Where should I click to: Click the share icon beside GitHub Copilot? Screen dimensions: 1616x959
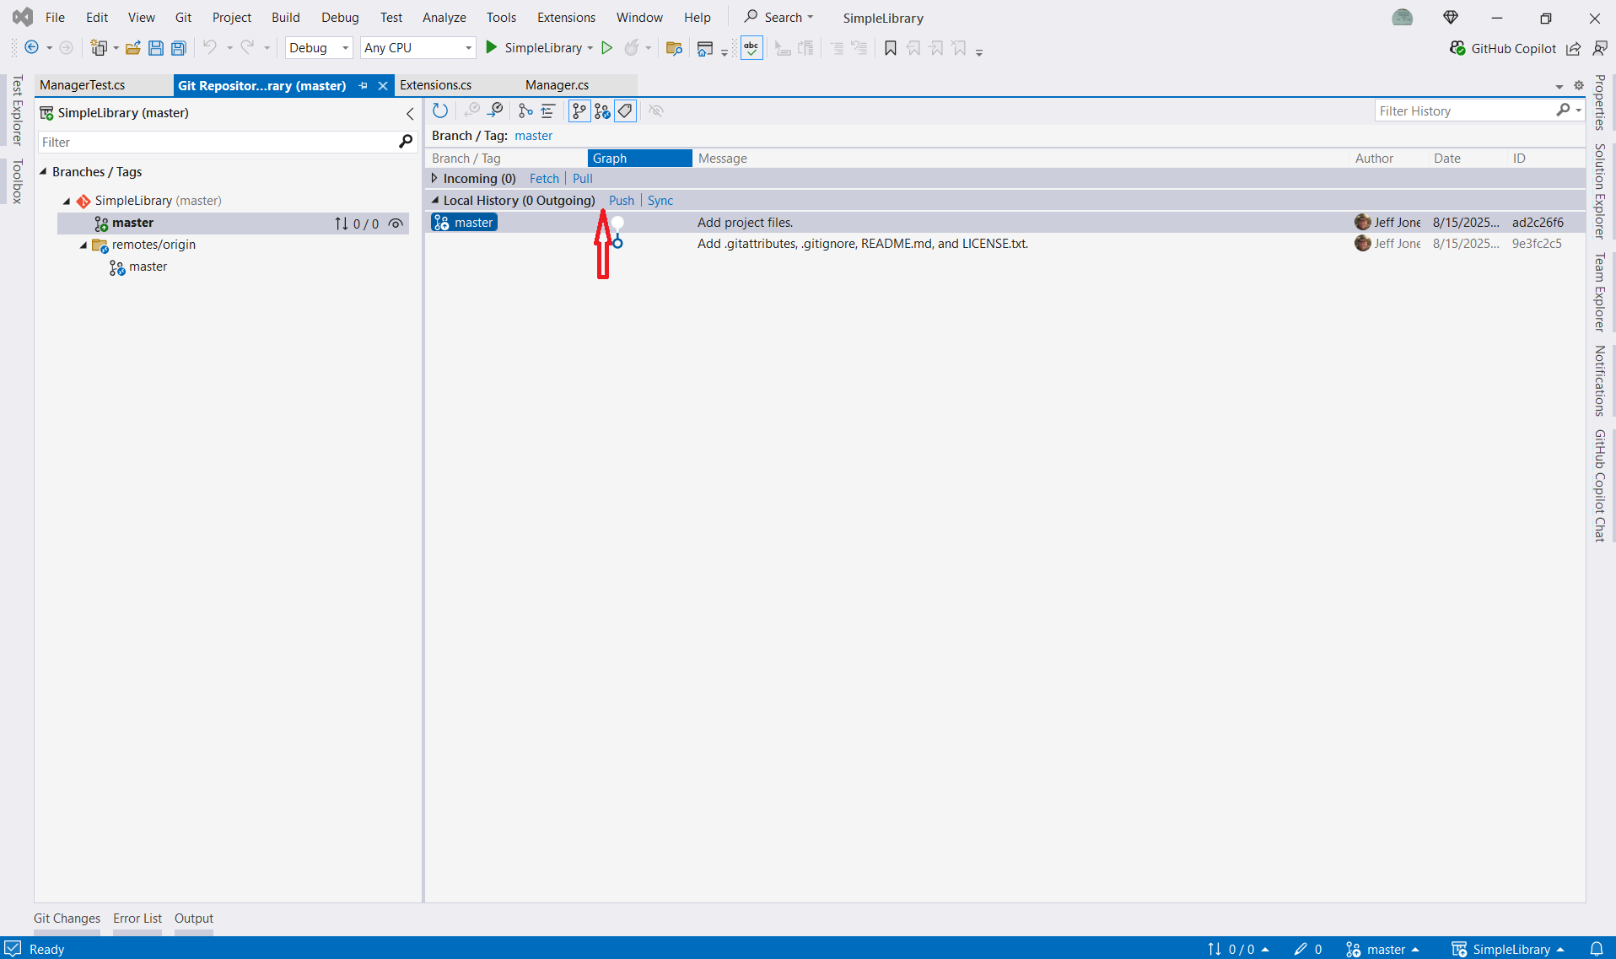pos(1574,48)
